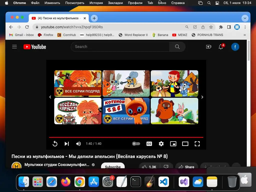
Task: Open the Share dialog
Action: point(186,166)
